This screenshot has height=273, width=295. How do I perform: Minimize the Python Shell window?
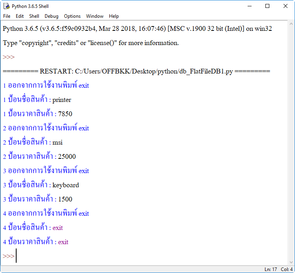249,6
